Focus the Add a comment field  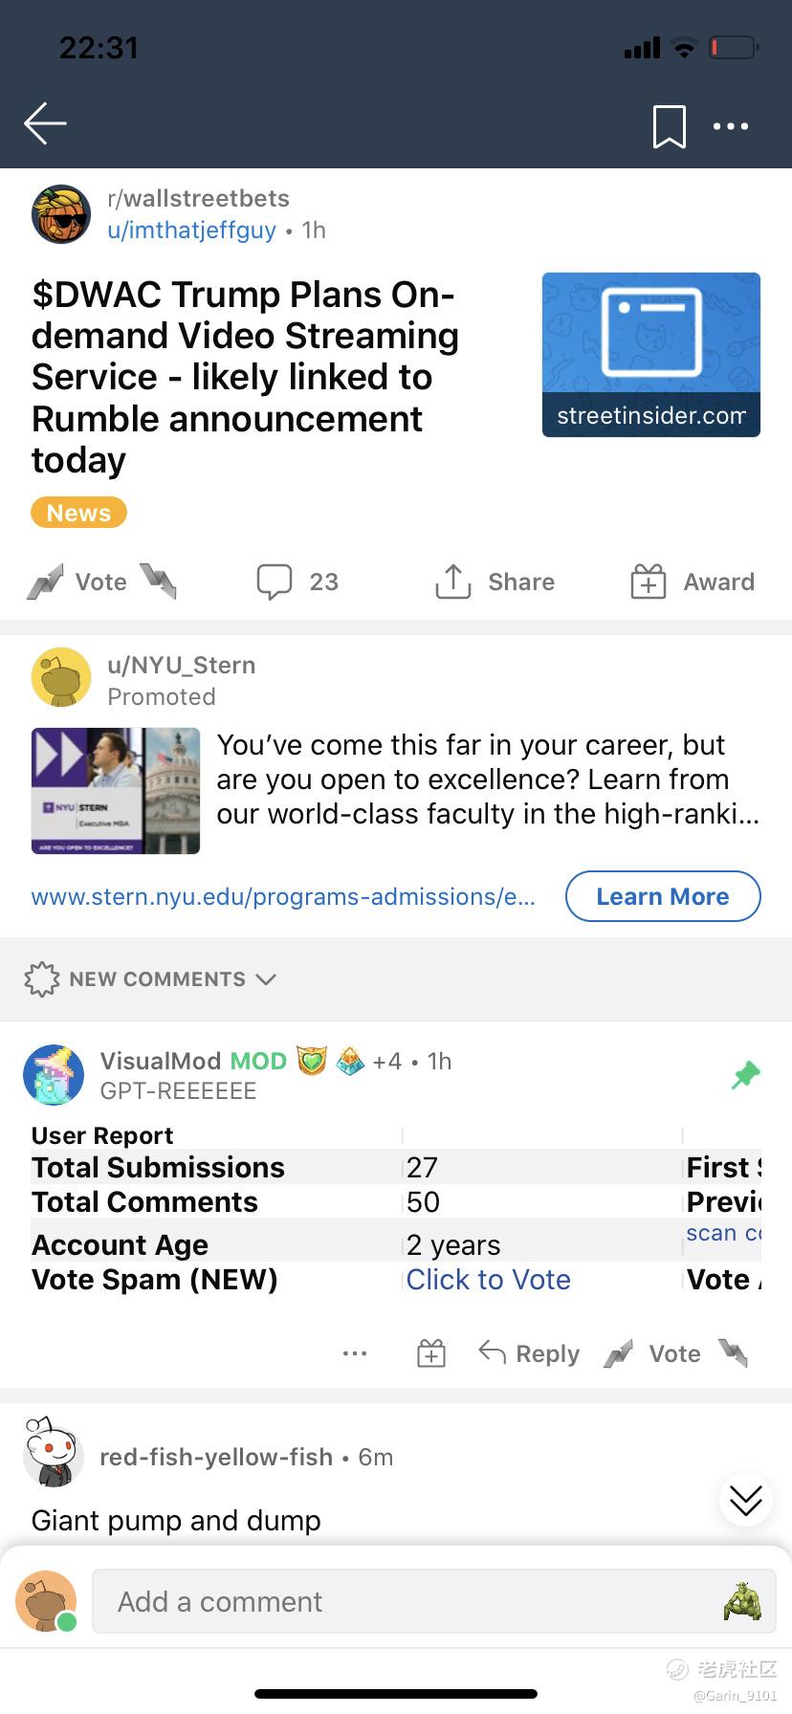[x=433, y=1601]
